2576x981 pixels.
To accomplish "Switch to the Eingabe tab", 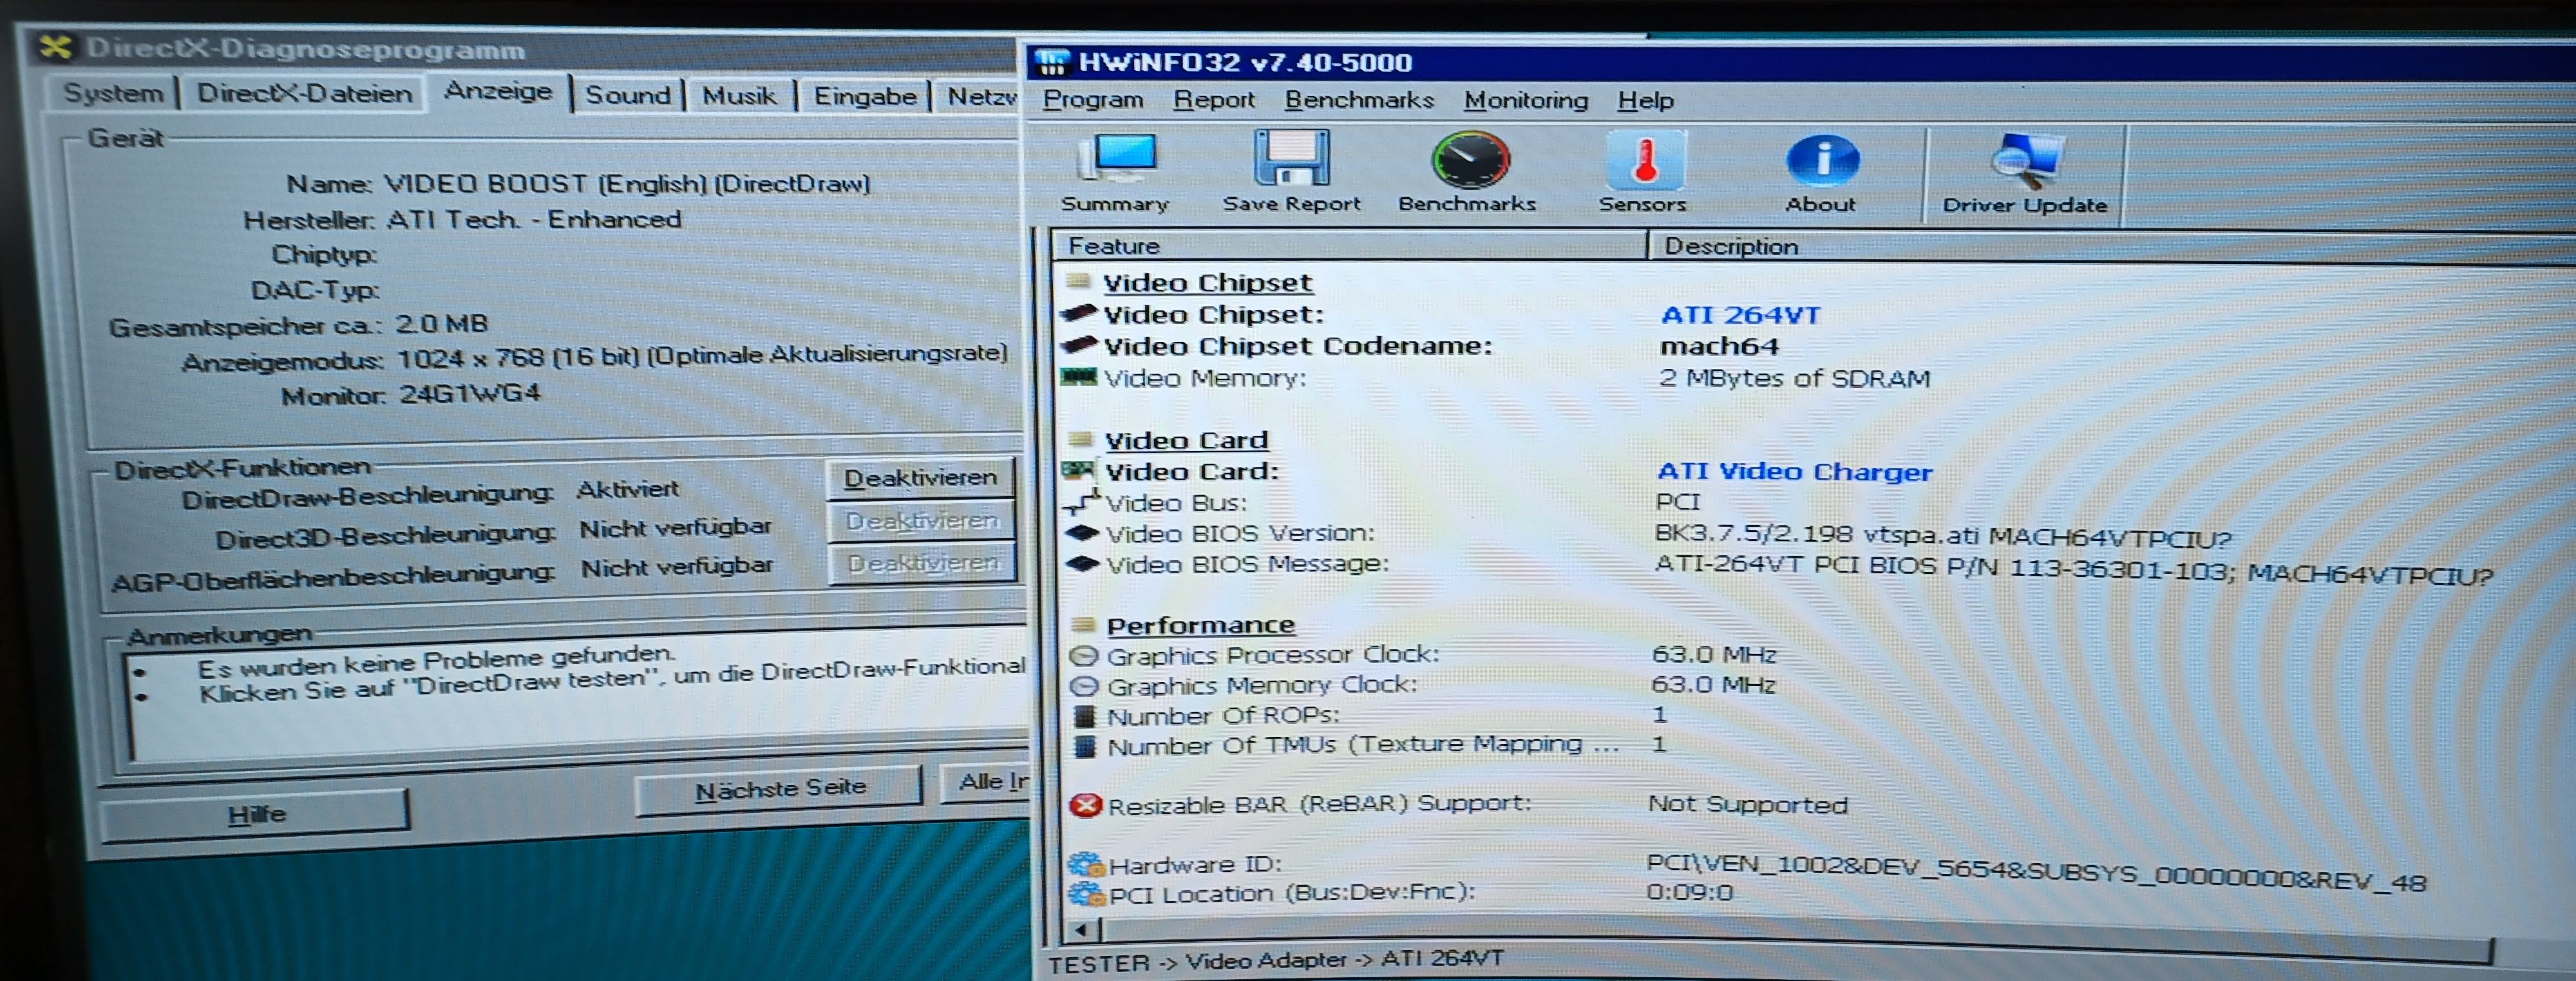I will pyautogui.click(x=864, y=97).
